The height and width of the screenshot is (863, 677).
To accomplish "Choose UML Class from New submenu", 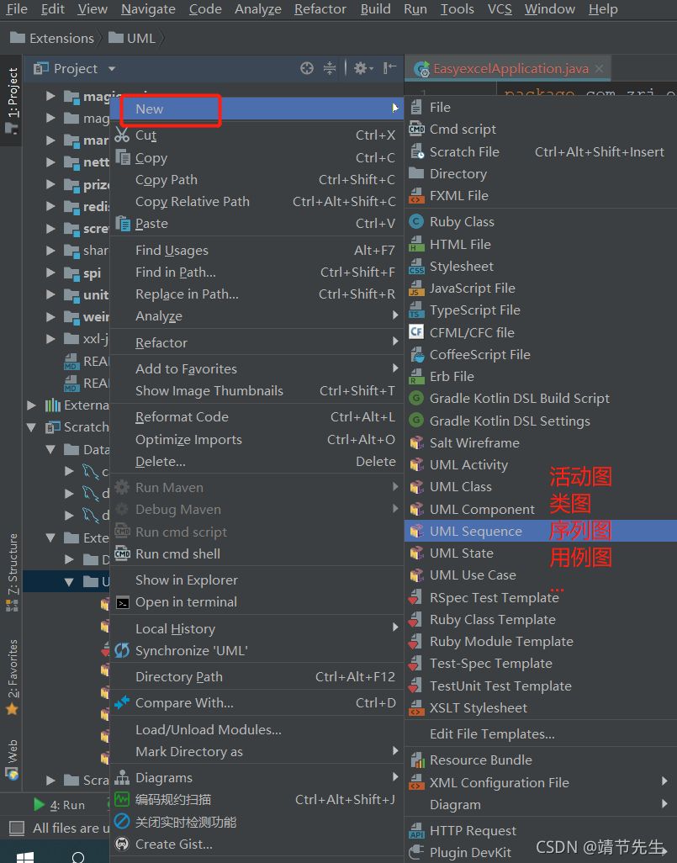I will 541,487.
